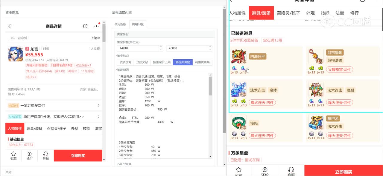This screenshot has height=176, width=383.
Task: Switch to the 使用新版 tab
Action: click(x=121, y=24)
